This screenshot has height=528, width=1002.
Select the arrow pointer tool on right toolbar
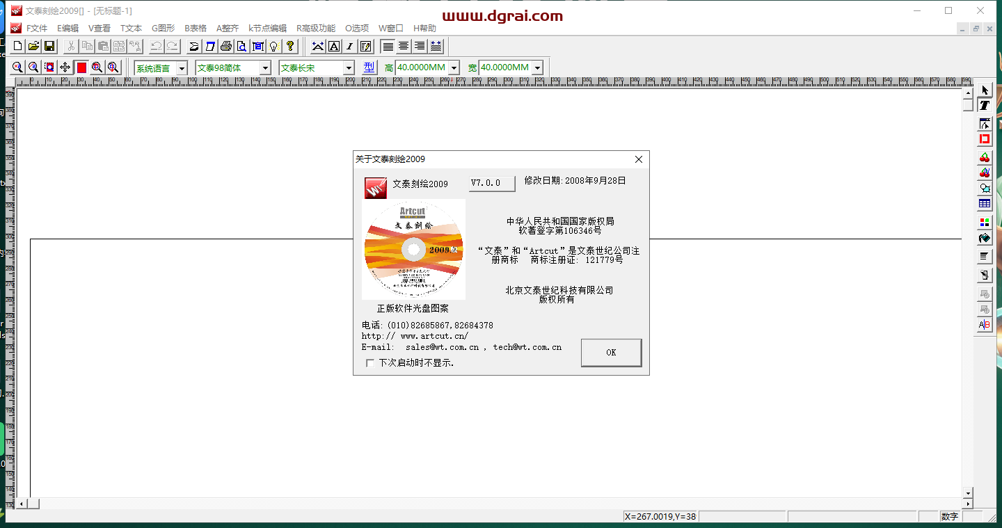985,90
